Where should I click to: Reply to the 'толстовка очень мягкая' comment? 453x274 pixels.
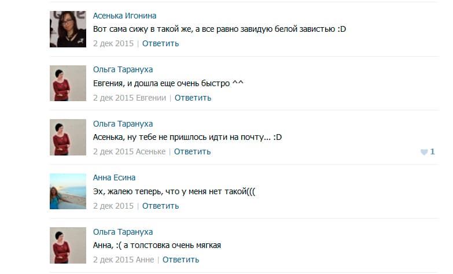pyautogui.click(x=181, y=260)
